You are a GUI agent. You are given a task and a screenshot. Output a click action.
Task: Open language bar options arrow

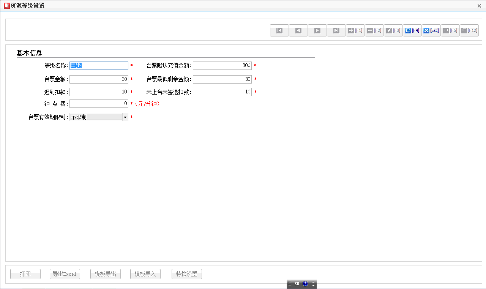click(x=313, y=285)
